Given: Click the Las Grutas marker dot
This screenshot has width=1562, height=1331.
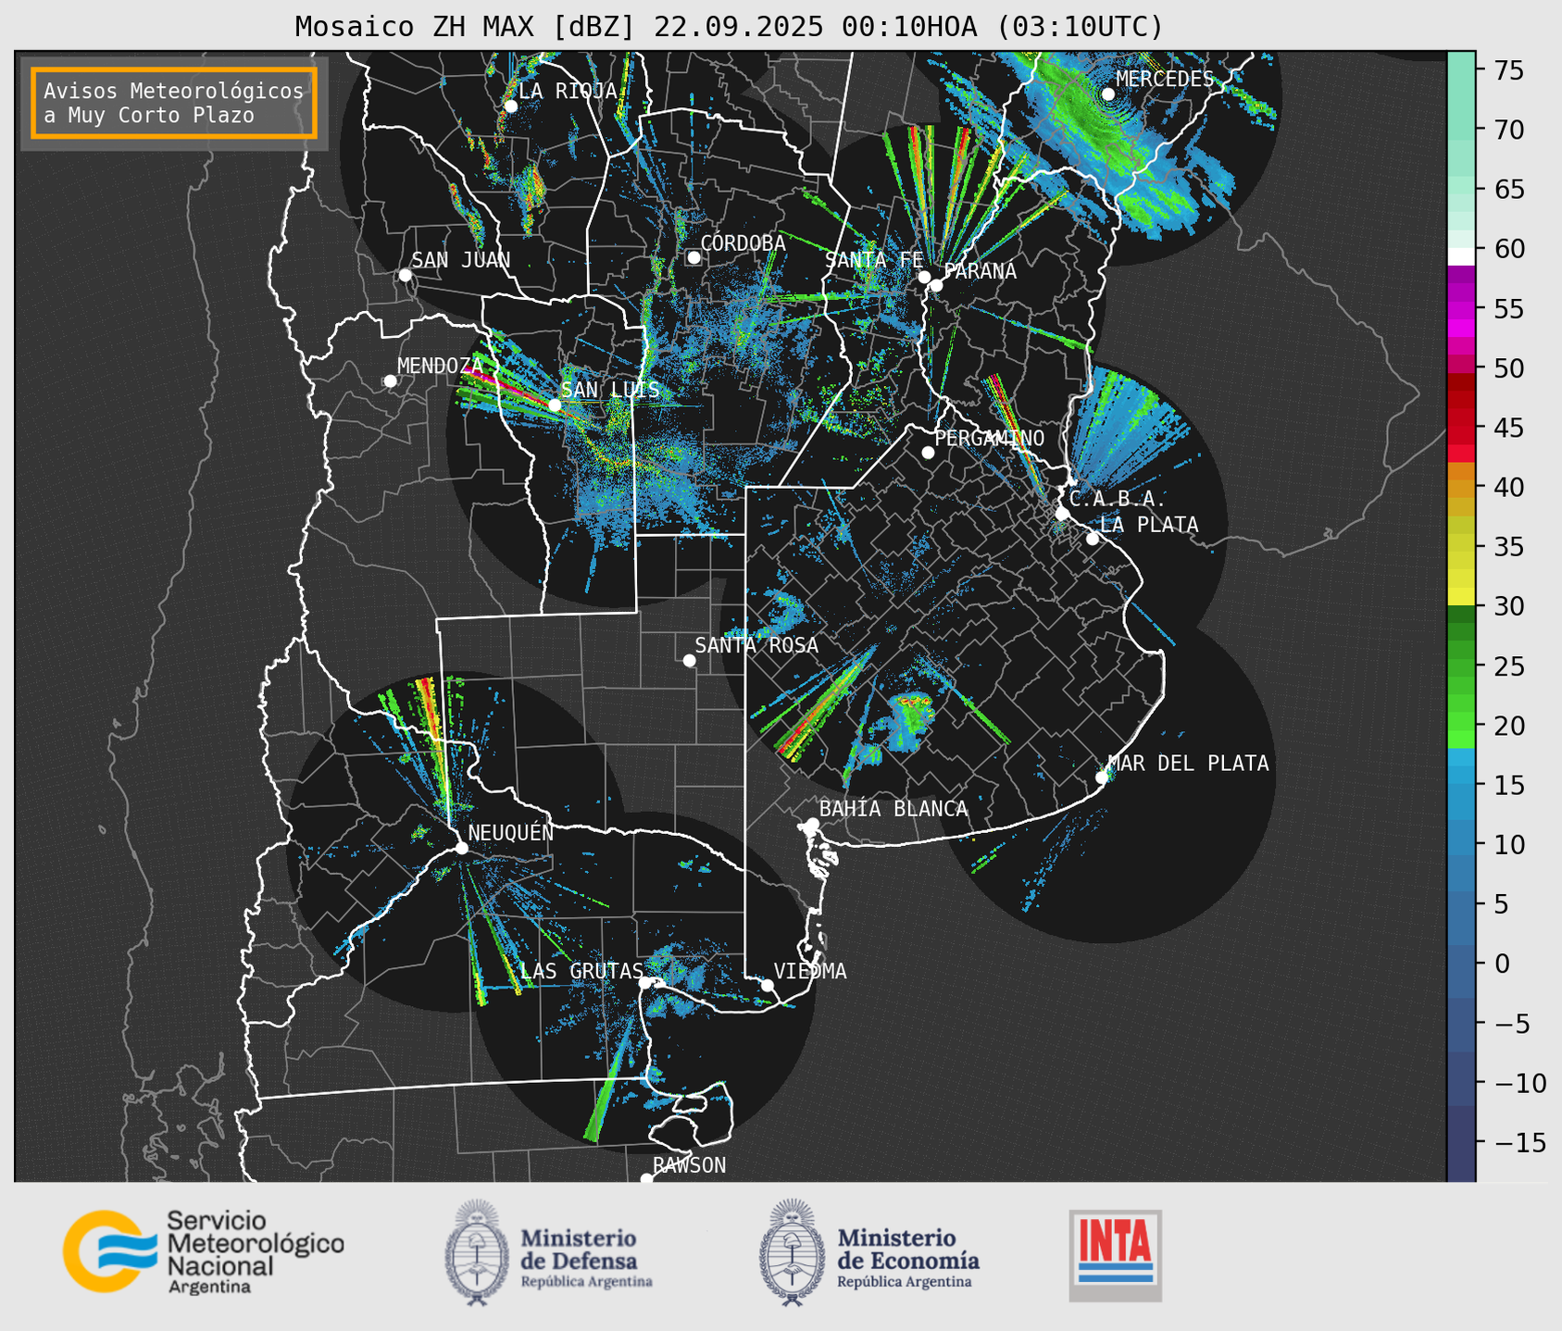Looking at the screenshot, I should click(x=645, y=982).
